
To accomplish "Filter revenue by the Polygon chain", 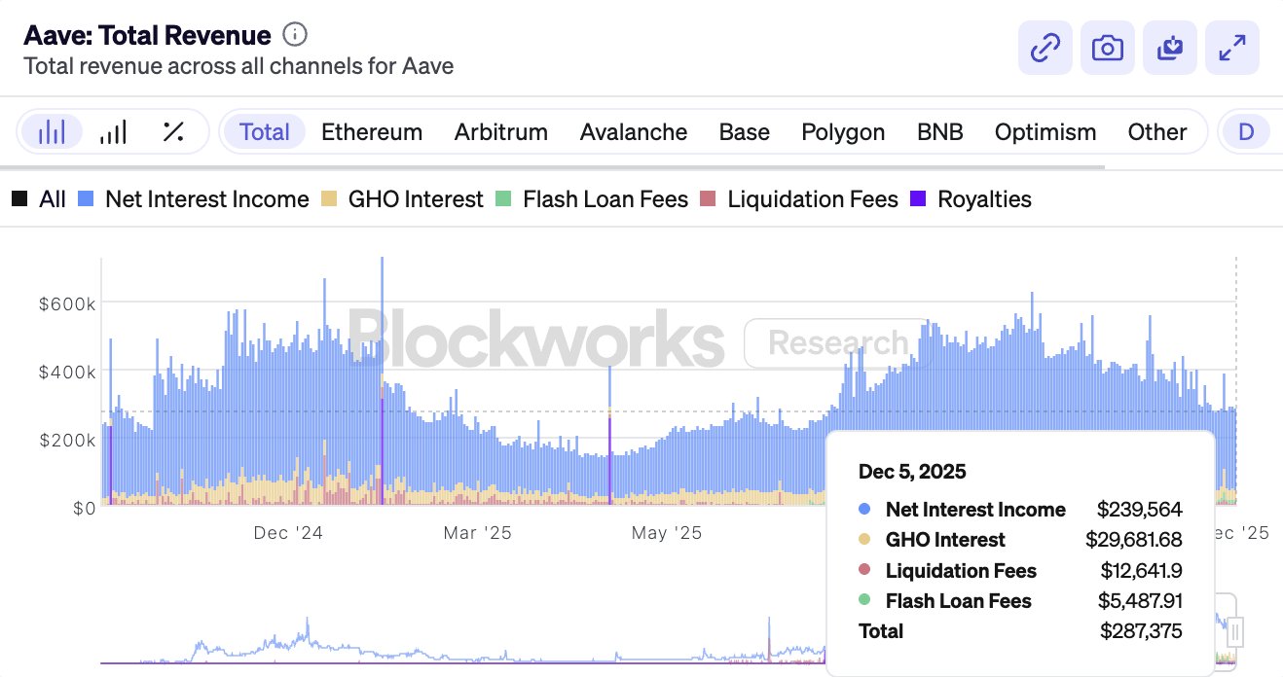I will (843, 131).
